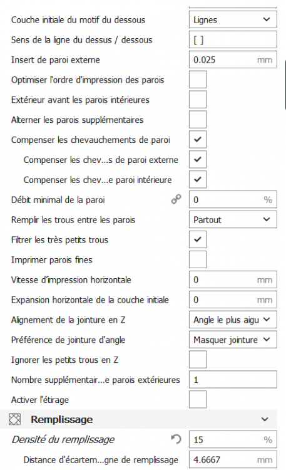Click the Remplissage section header
286x470 pixels.
[x=139, y=419]
